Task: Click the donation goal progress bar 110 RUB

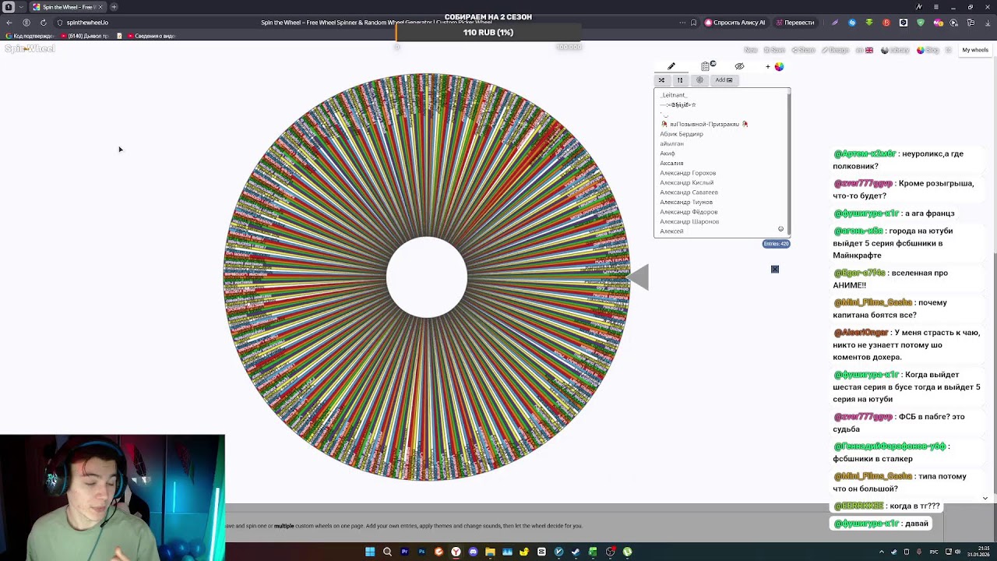Action: coord(488,33)
